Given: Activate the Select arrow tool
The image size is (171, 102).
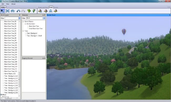Looking at the screenshot, I should coord(2,11).
